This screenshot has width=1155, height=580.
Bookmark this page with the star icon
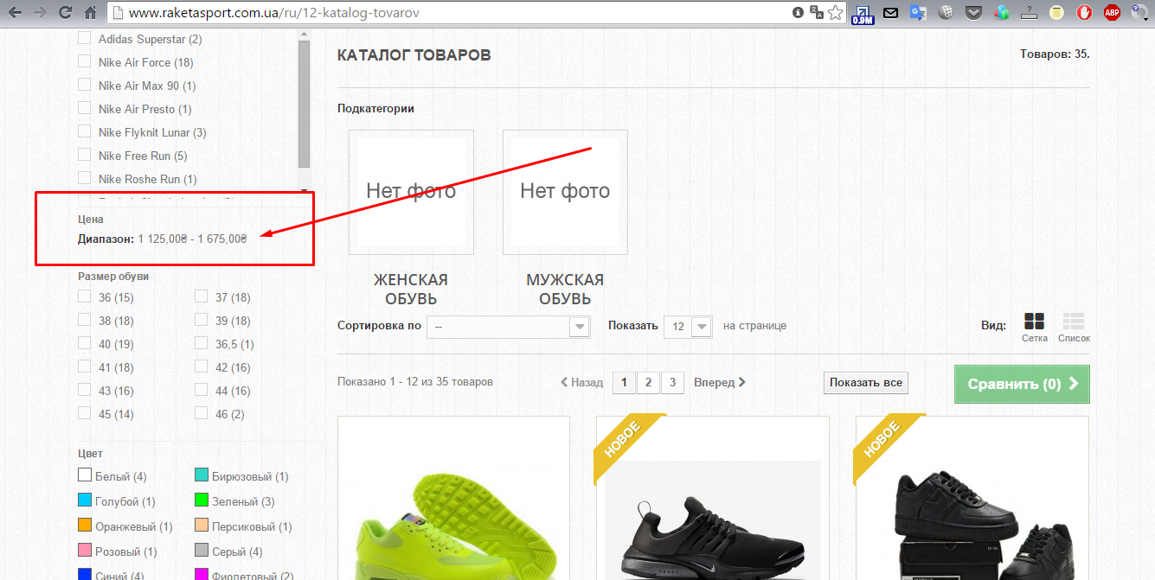point(835,13)
